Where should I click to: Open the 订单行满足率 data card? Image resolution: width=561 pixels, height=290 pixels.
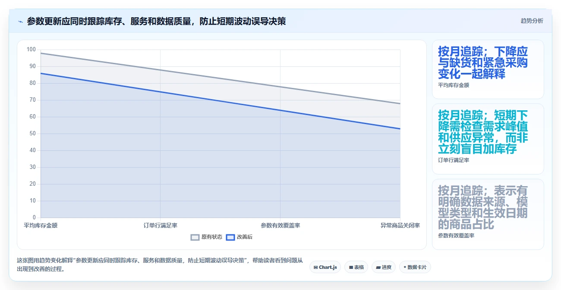click(488, 139)
